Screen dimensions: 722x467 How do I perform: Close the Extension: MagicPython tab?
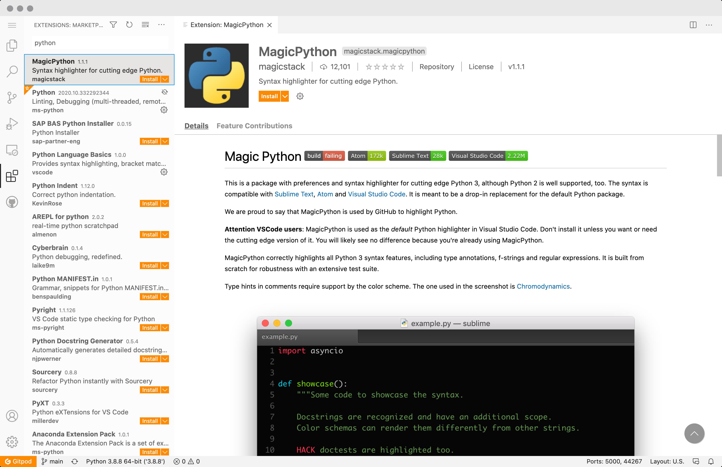[x=269, y=25]
